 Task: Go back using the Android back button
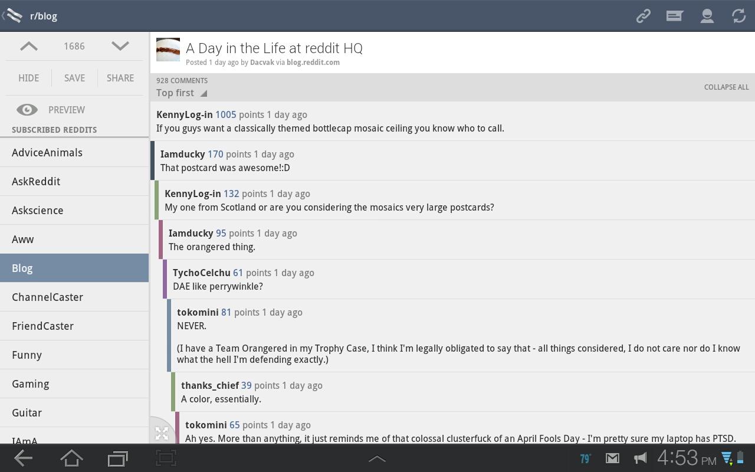24,458
